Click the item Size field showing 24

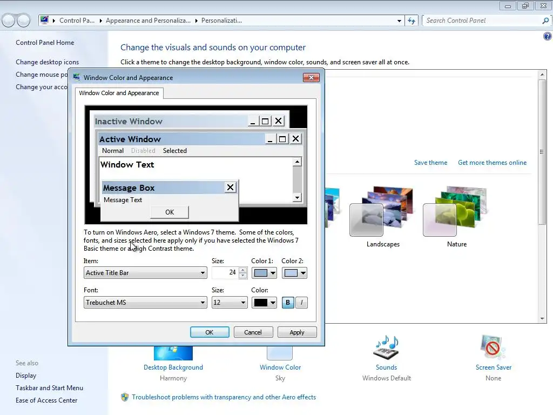pos(225,273)
